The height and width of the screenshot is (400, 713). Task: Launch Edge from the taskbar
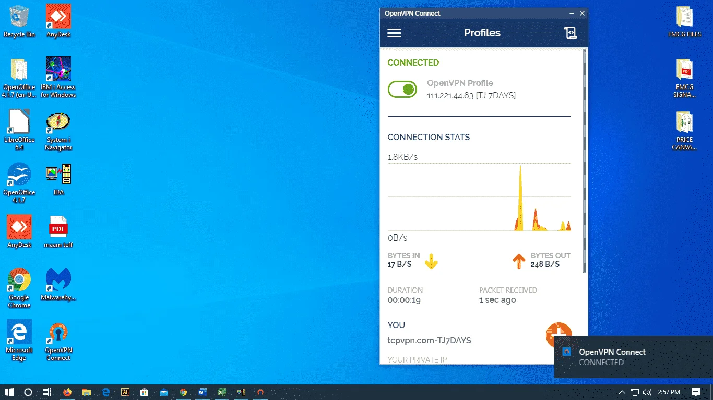point(105,392)
